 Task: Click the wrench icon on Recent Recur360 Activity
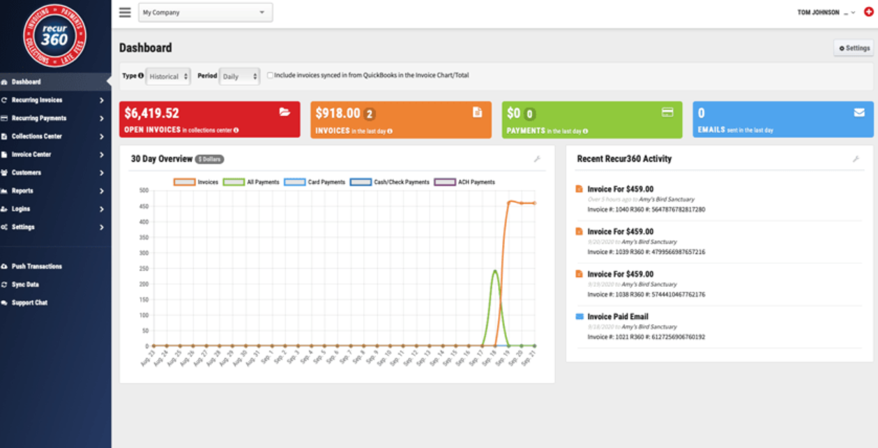pos(856,159)
